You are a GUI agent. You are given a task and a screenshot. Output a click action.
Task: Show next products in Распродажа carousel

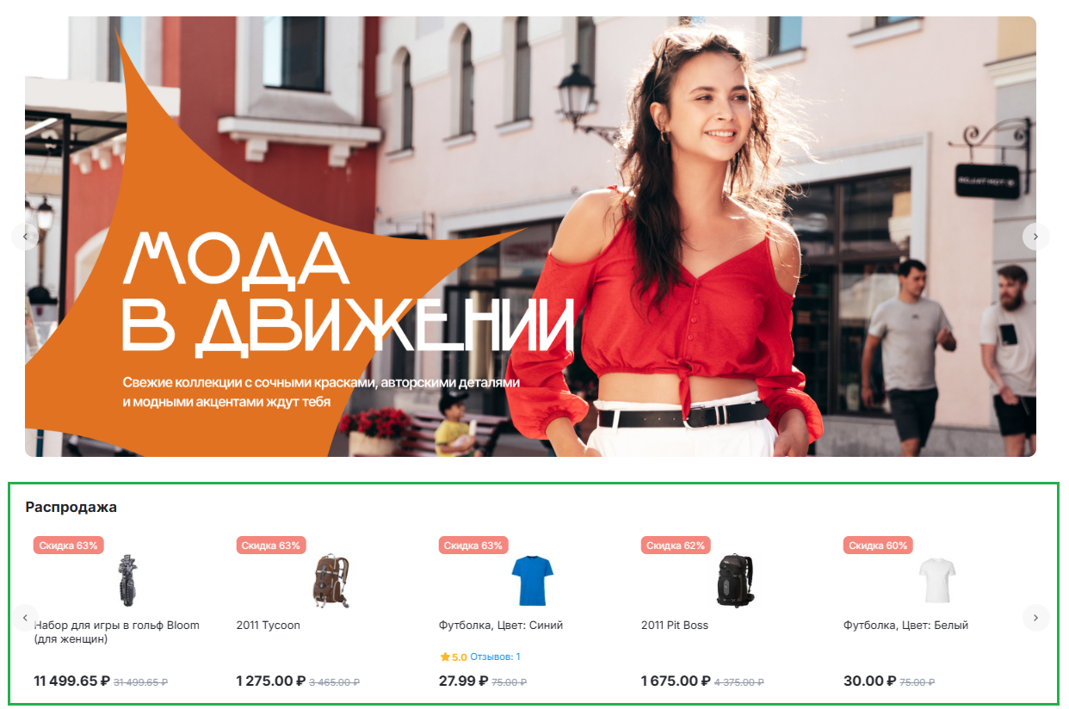pyautogui.click(x=1035, y=618)
